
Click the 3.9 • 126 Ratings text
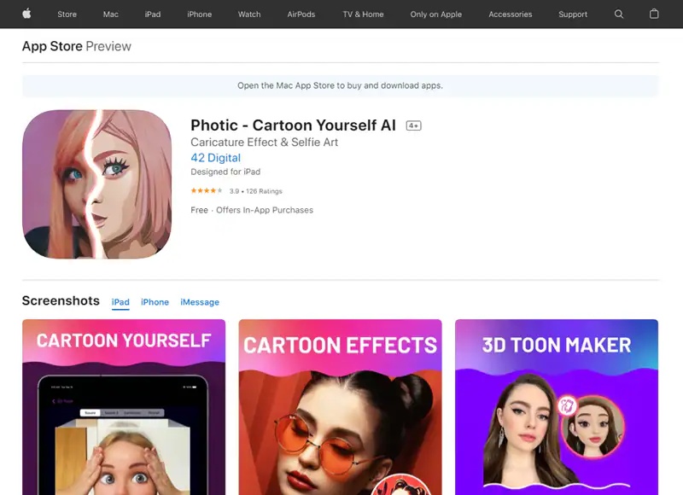click(255, 191)
